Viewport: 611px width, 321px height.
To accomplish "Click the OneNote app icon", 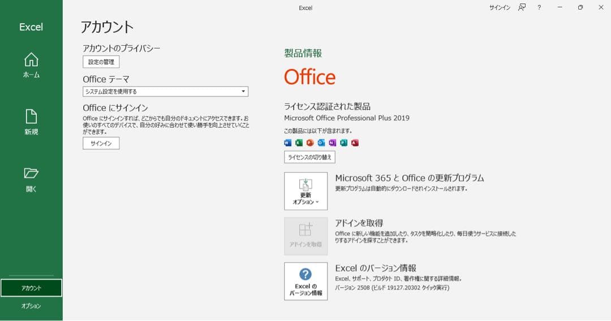I will point(333,143).
